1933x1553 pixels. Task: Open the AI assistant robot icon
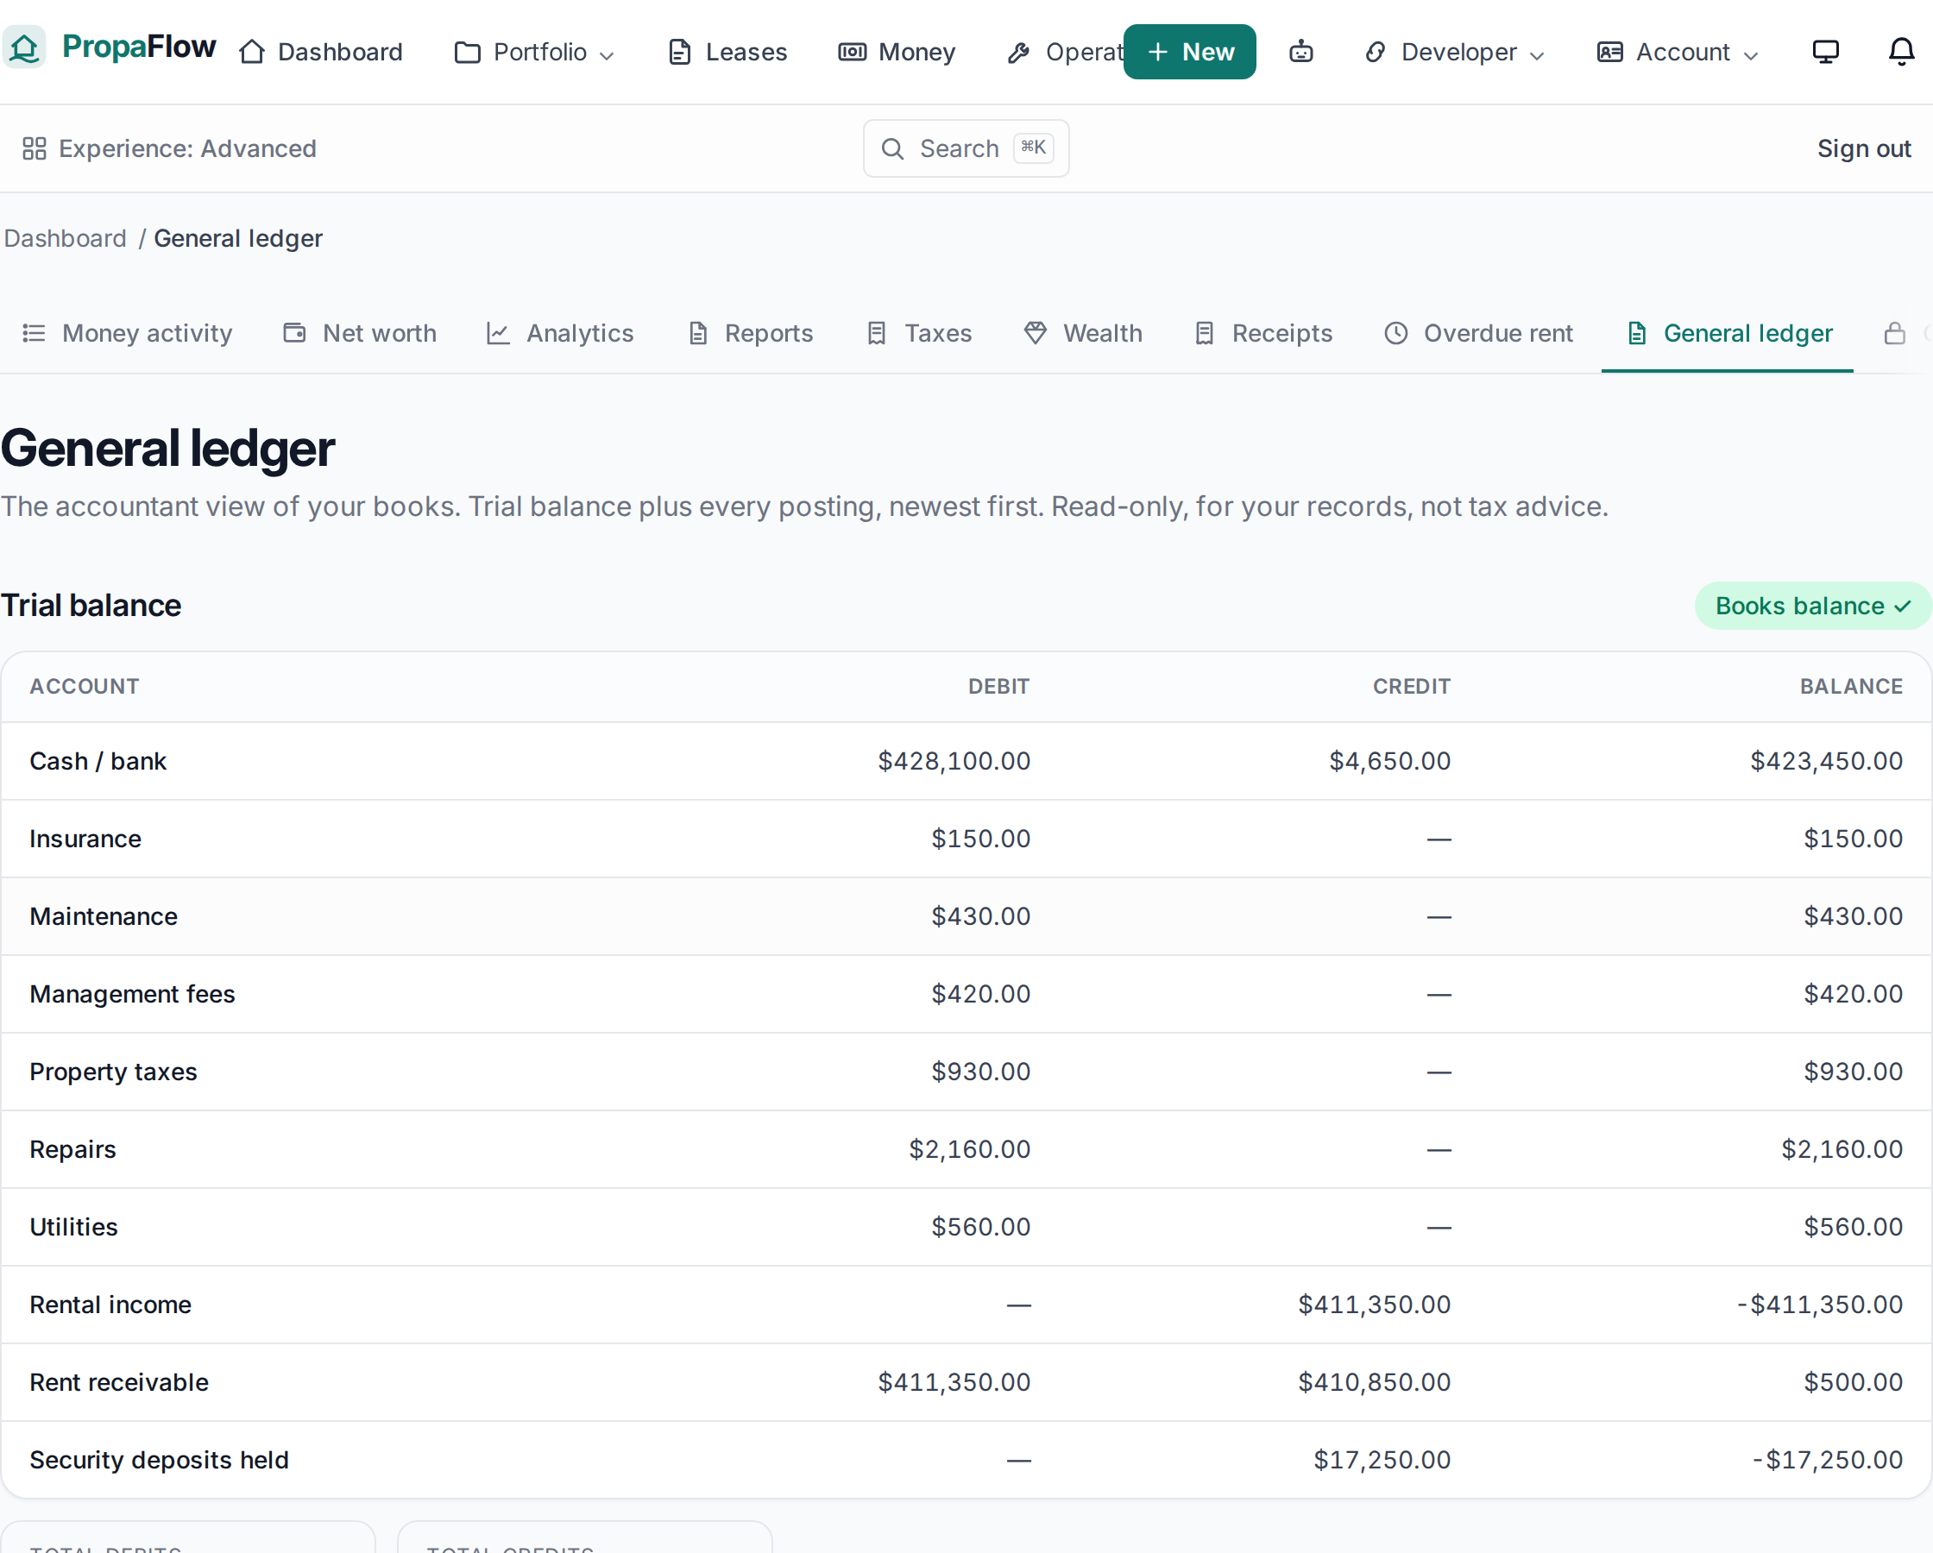point(1301,52)
